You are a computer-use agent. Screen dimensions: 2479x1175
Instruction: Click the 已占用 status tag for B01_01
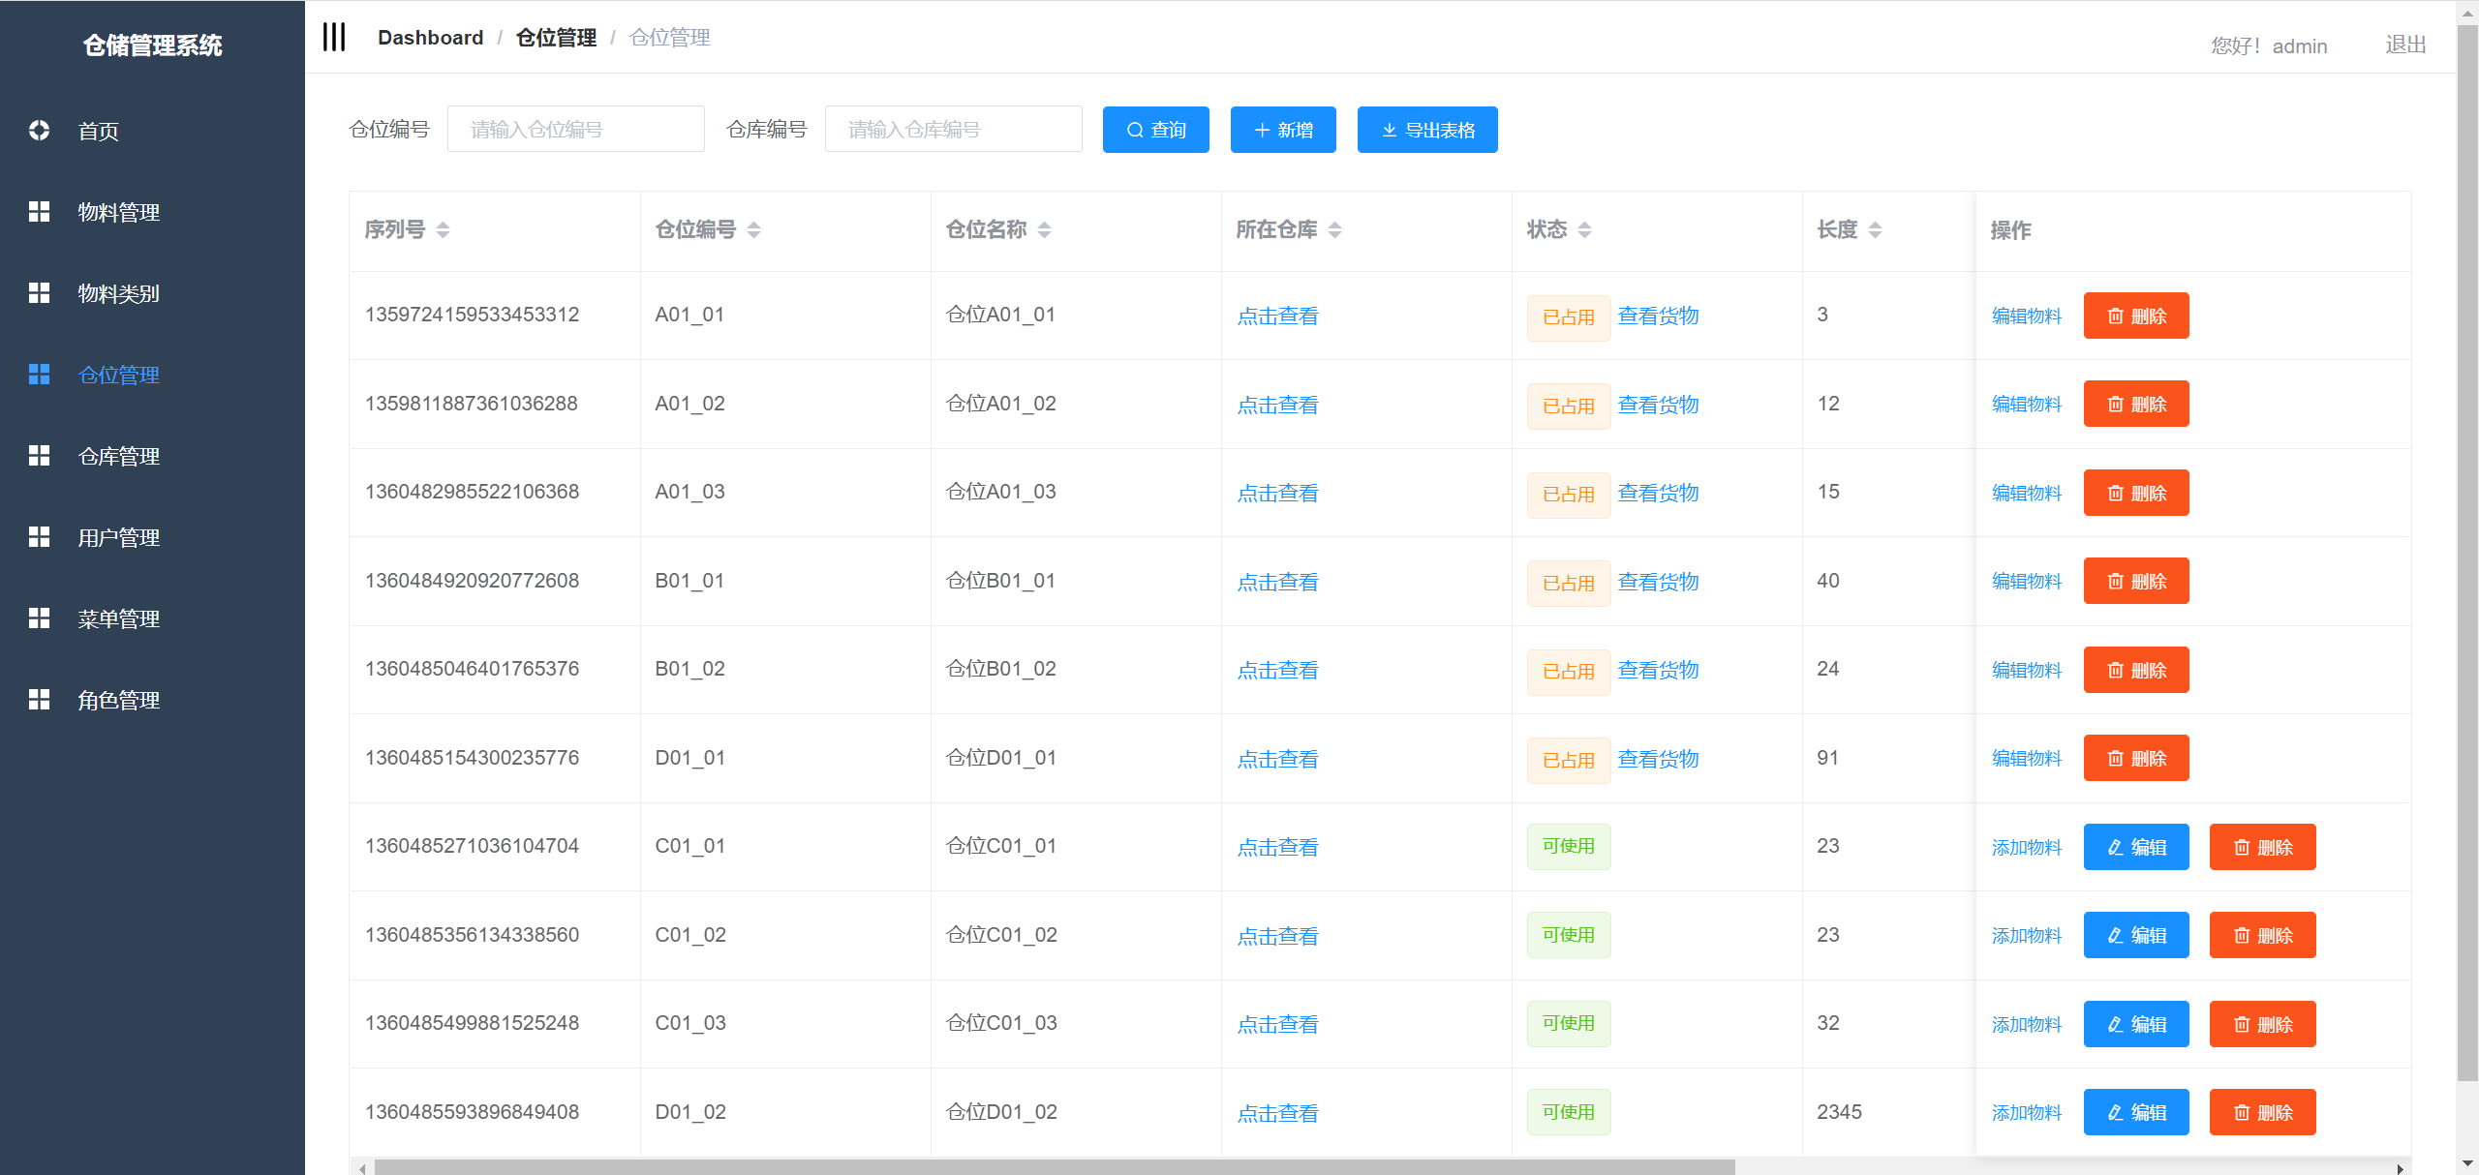point(1569,583)
